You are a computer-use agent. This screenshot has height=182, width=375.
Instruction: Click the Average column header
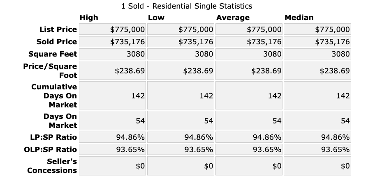(x=233, y=18)
